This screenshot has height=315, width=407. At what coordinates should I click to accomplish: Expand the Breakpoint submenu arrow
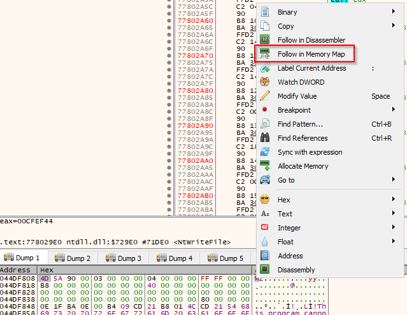point(394,109)
